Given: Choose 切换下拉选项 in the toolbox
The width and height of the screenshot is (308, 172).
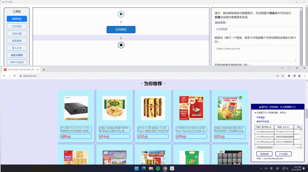Looking at the screenshot, I should pyautogui.click(x=17, y=62).
